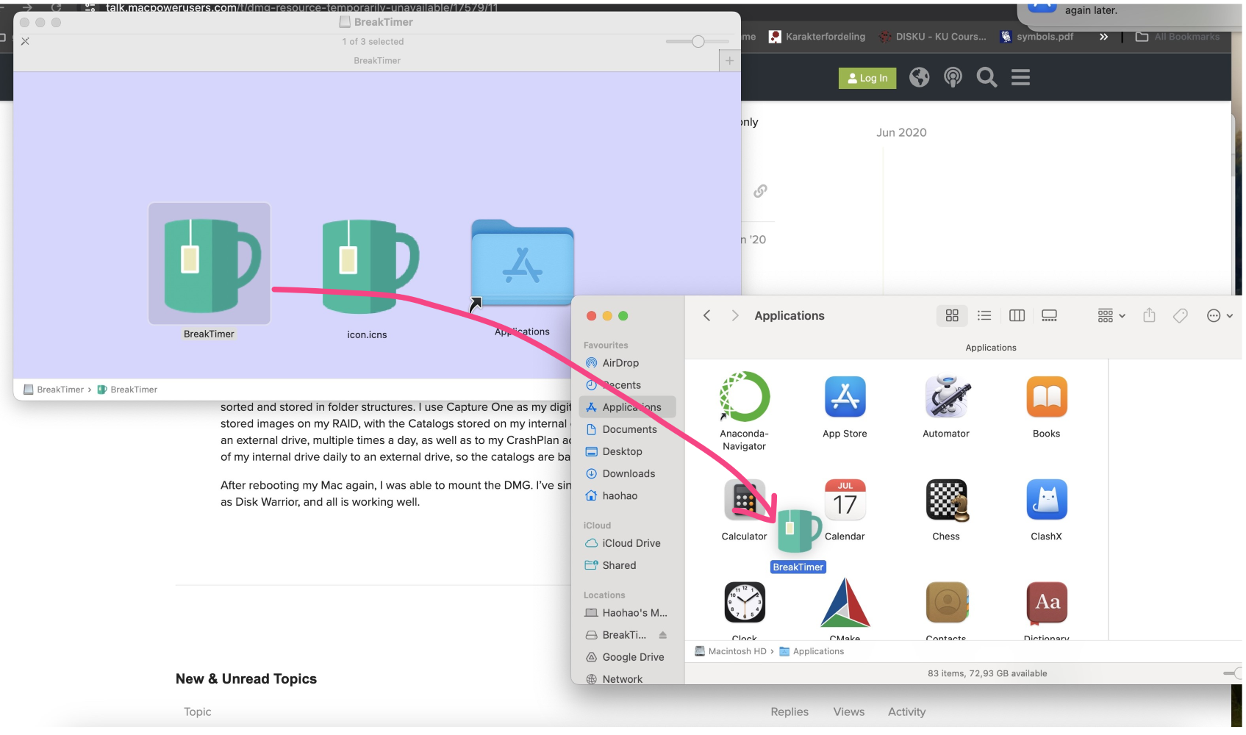Click Jun 2020 timeline label

901,132
